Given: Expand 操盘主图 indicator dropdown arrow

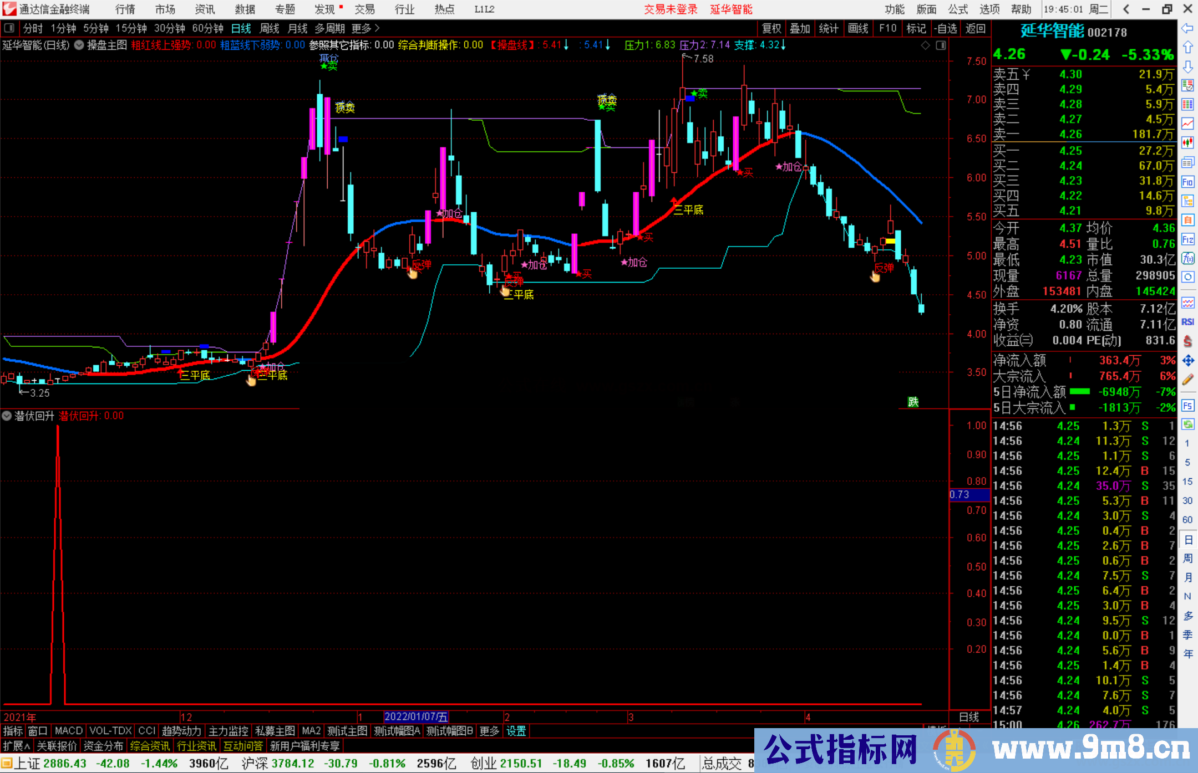Looking at the screenshot, I should click(x=79, y=45).
